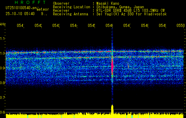Click the 1.0 kHz frequency label
186x118 pixels.
(2, 53)
